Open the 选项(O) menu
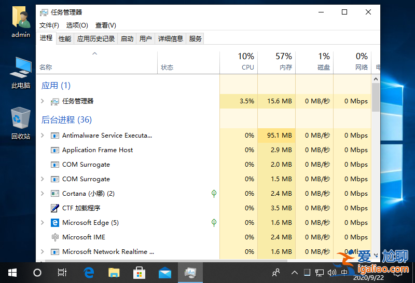 [77, 25]
